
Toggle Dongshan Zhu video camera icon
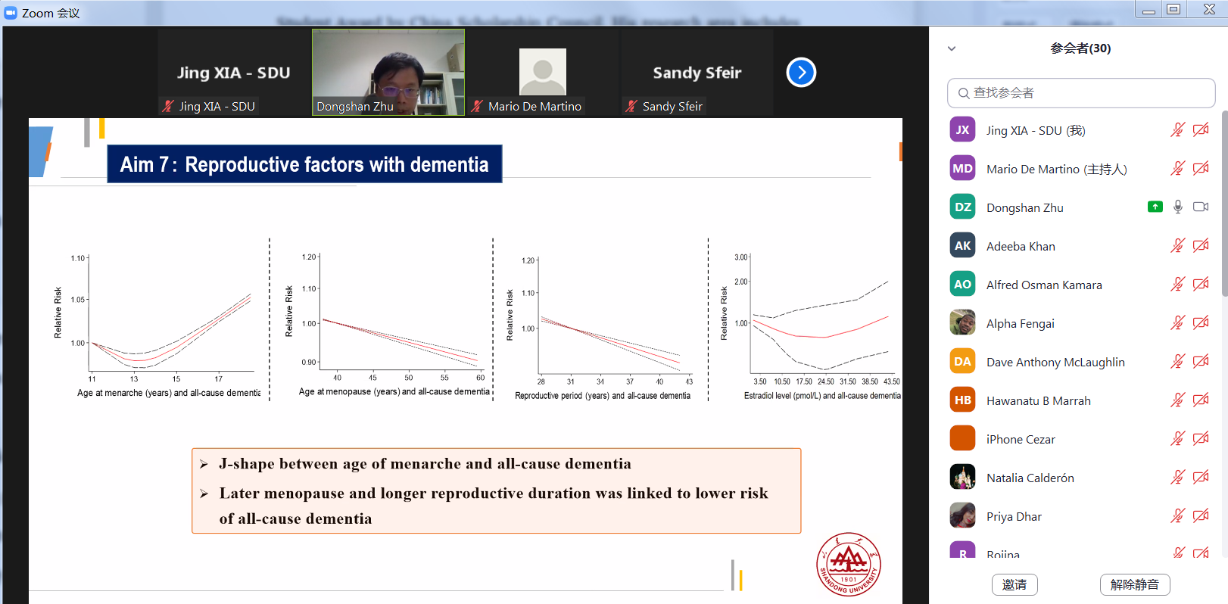tap(1201, 207)
